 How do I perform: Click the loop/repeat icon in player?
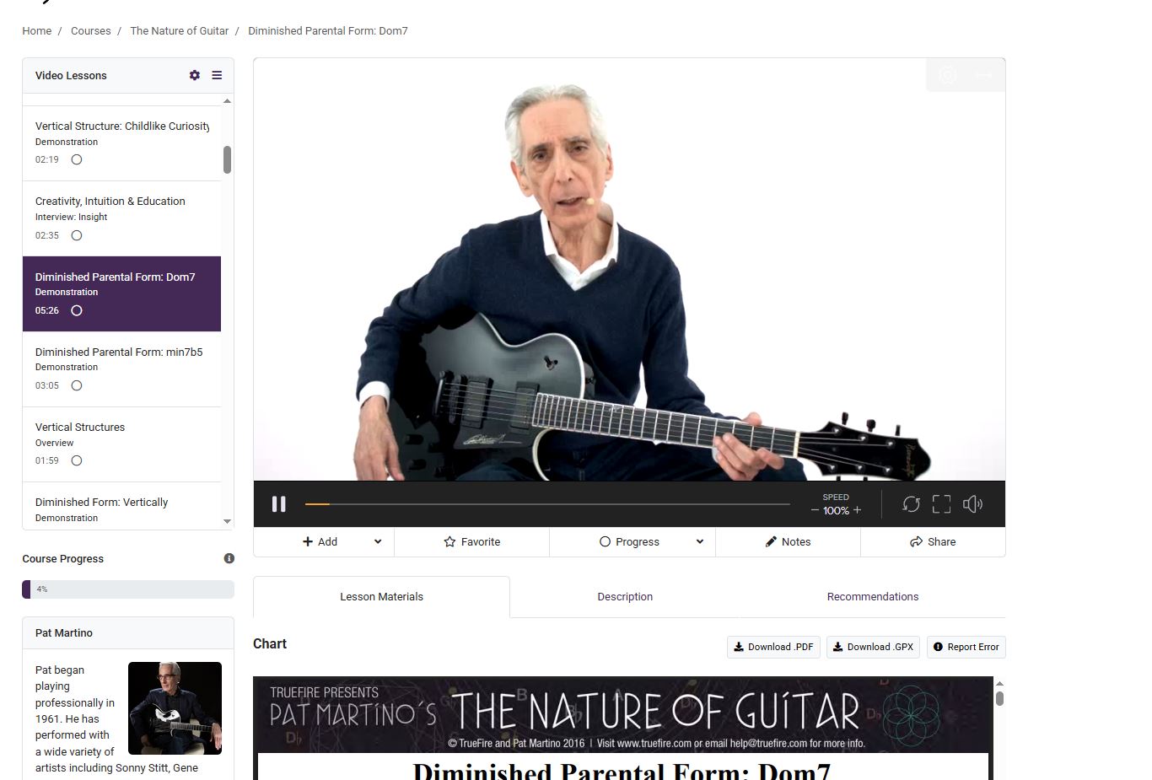pyautogui.click(x=911, y=504)
